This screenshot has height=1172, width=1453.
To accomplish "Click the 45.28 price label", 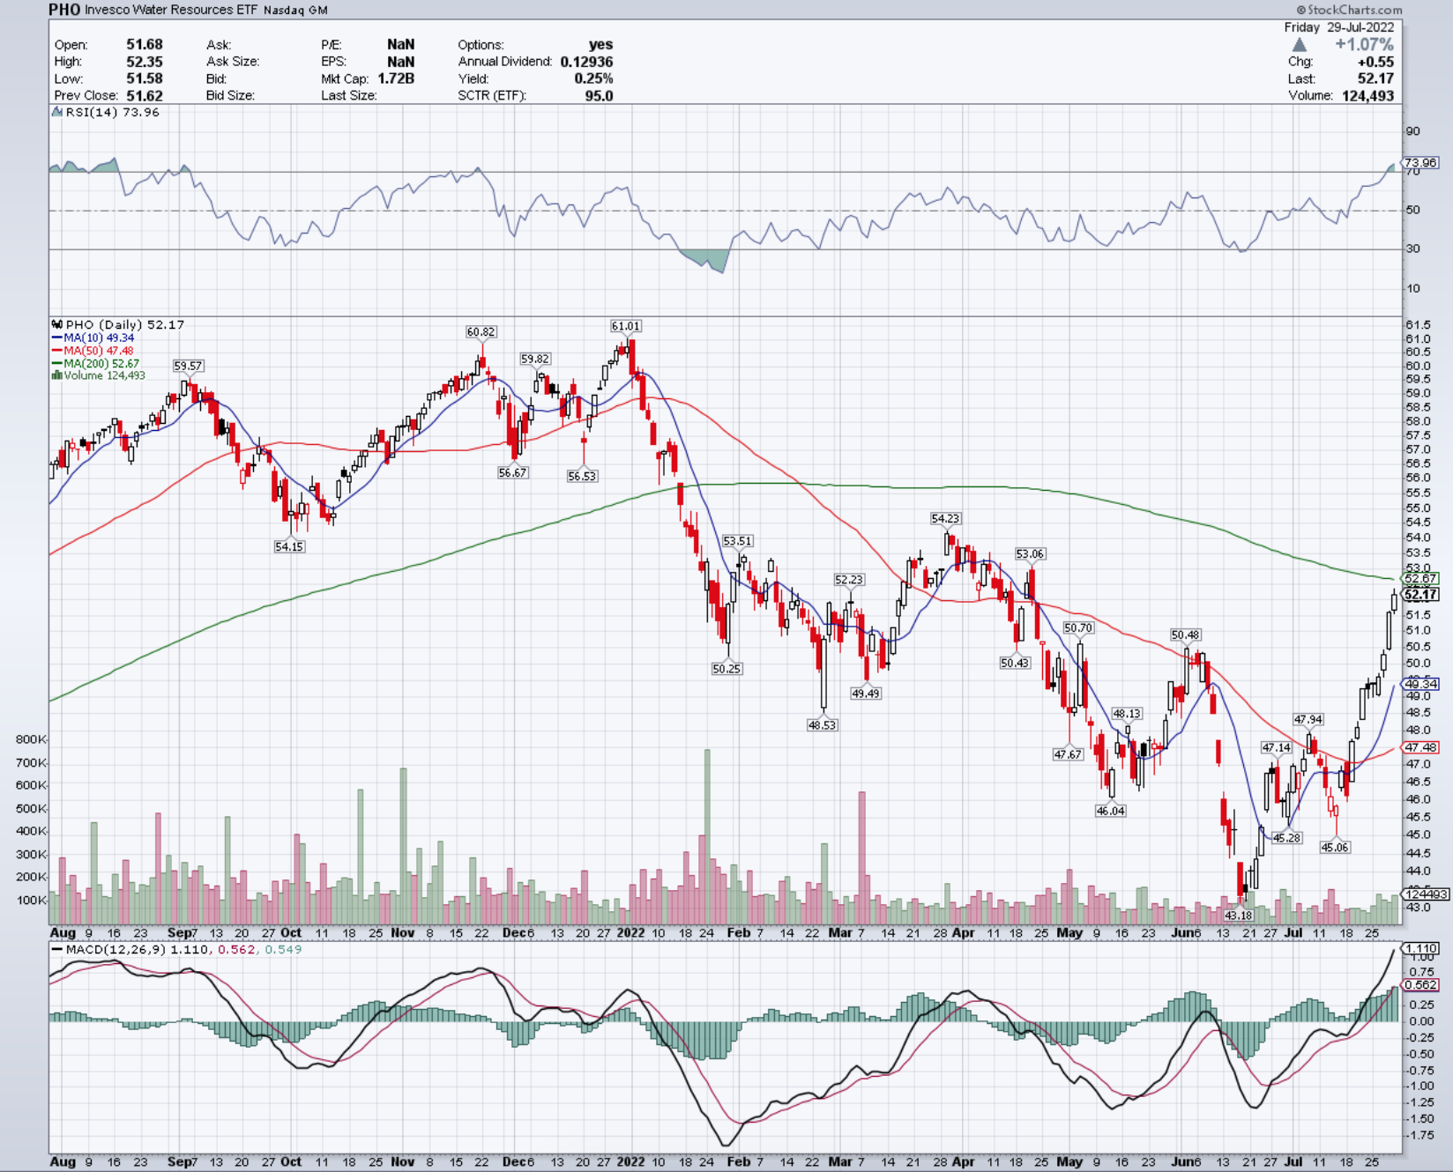I will [1287, 838].
